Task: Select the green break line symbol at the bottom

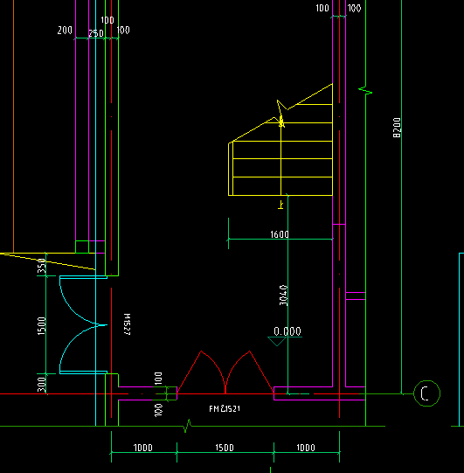Action: (188, 425)
